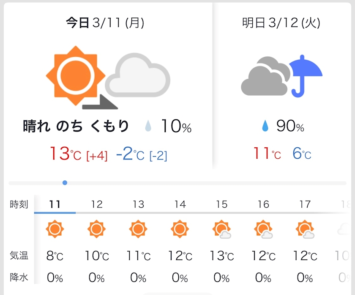Screen dimensions: 355x295
Task: Click the sun icon for 11 o'clock
Action: [55, 229]
